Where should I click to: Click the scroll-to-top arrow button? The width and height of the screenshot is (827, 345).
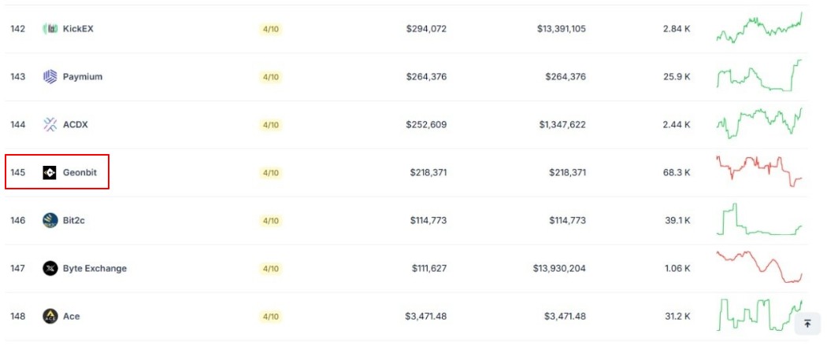(807, 324)
